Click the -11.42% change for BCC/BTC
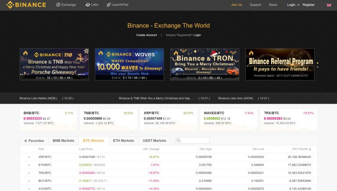The height and width of the screenshot is (191, 337). click(154, 181)
